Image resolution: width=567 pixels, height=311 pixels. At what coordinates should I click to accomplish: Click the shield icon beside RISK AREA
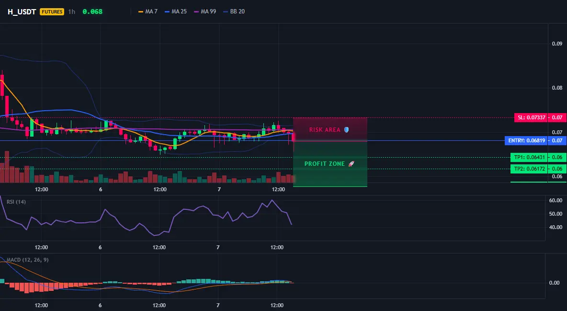[x=346, y=129]
